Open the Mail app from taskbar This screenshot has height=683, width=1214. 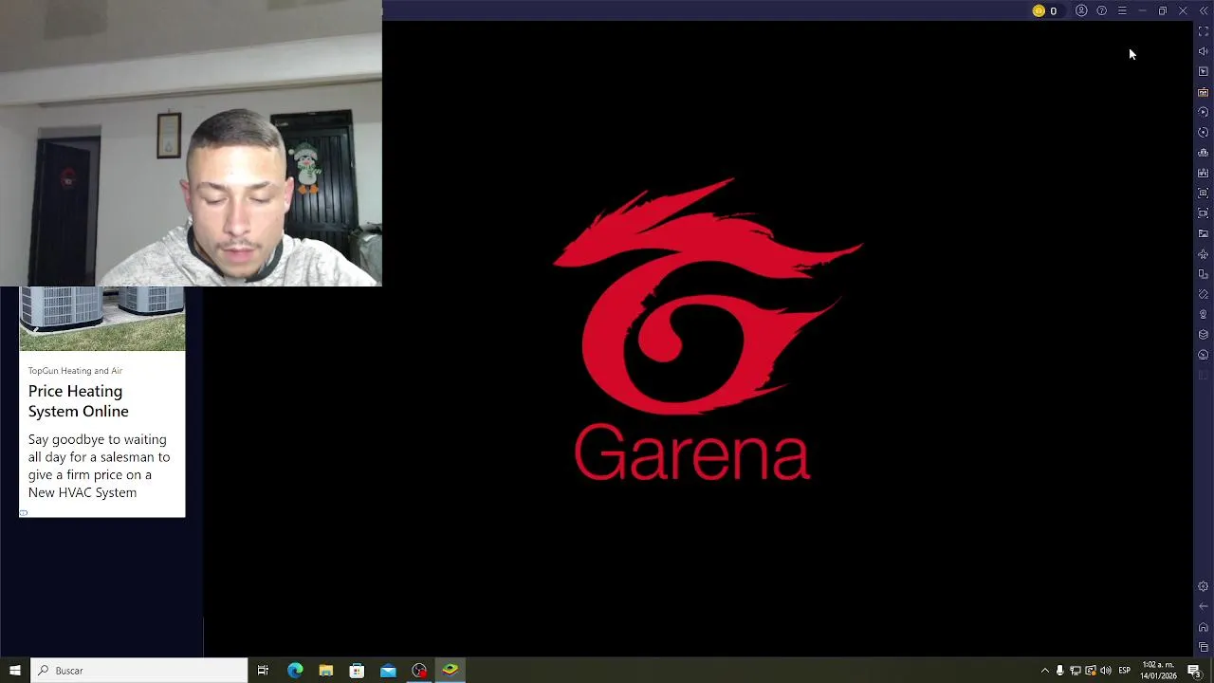[x=388, y=671]
